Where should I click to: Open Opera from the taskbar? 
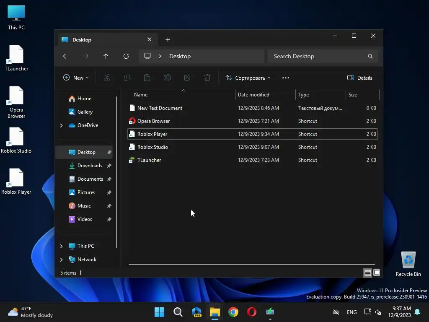(x=252, y=312)
